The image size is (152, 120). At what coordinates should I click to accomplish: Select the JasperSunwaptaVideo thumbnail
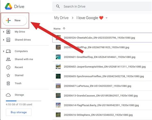point(58,67)
